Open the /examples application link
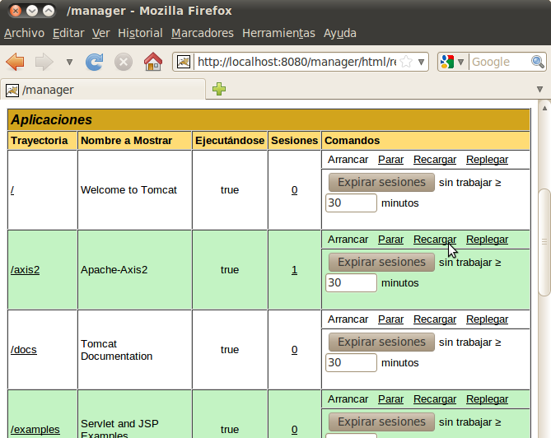The height and width of the screenshot is (438, 551). pos(35,430)
